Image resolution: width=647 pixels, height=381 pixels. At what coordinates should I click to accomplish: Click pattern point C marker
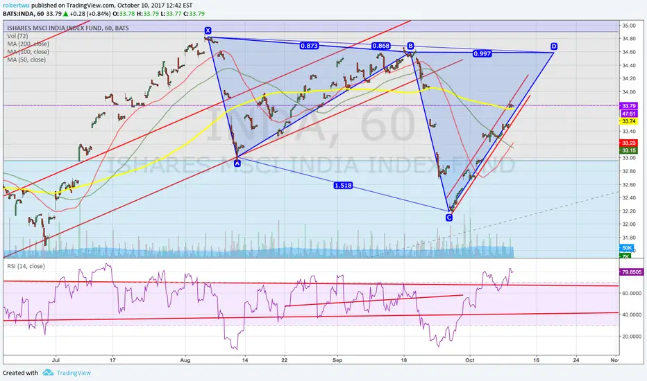coord(449,218)
